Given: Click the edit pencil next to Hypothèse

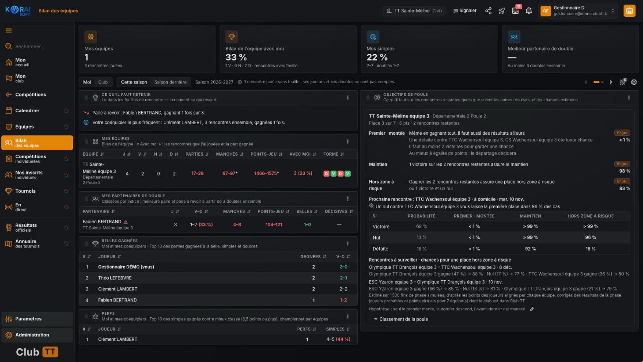Looking at the screenshot, I should coord(532,309).
